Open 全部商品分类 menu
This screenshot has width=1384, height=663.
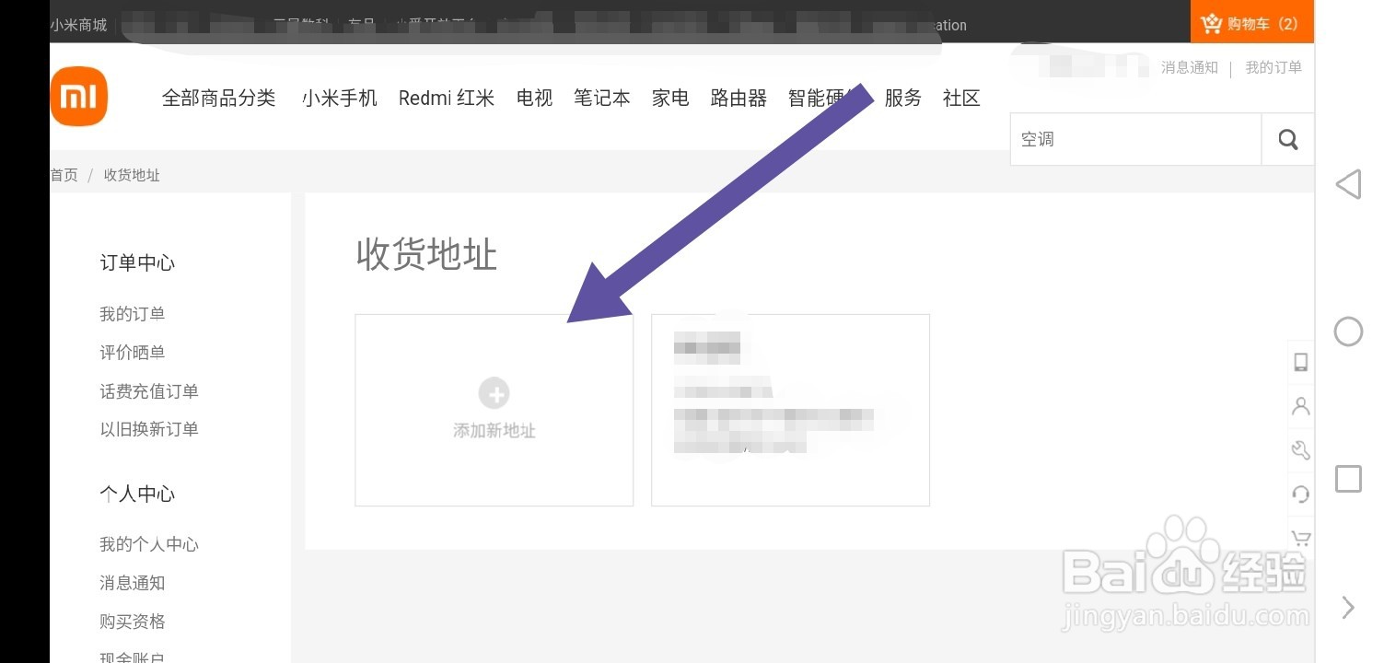219,98
